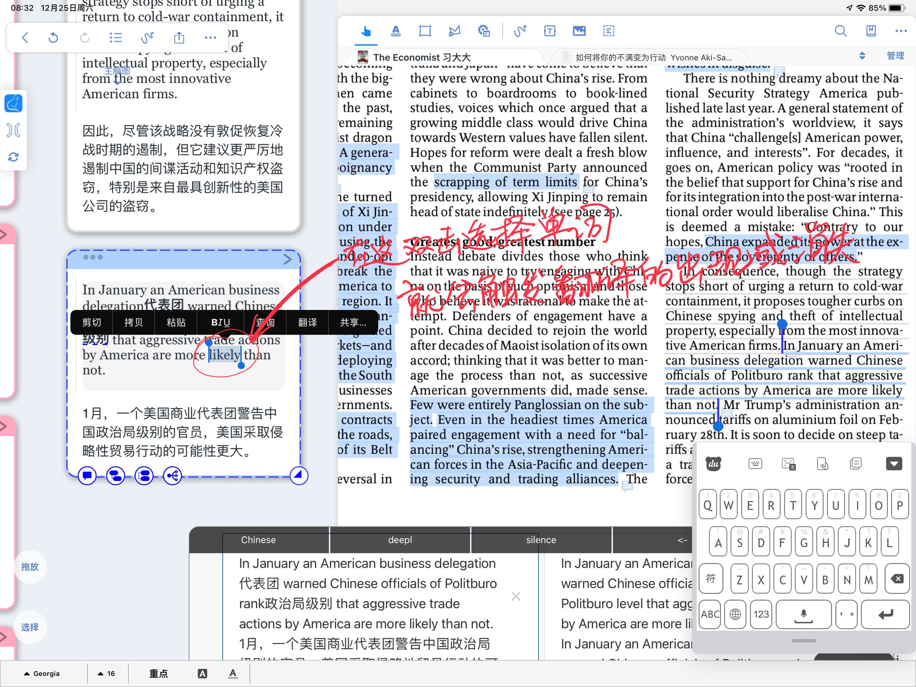Screen dimensions: 916x687
Task: Redo the last action
Action: [x=84, y=38]
